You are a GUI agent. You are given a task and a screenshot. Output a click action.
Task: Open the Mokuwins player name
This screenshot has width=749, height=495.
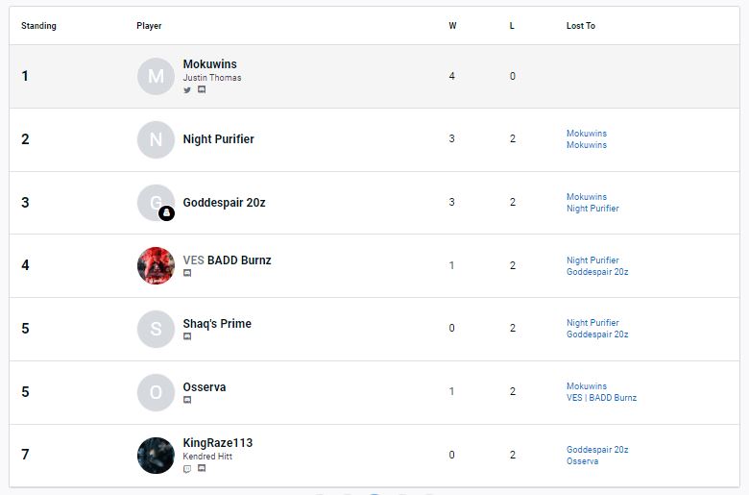(x=209, y=64)
